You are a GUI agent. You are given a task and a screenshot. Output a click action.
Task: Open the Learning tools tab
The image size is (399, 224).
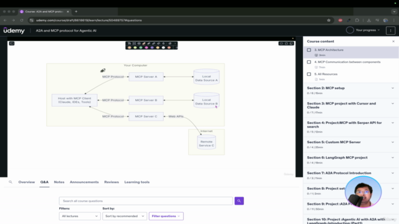tap(137, 182)
